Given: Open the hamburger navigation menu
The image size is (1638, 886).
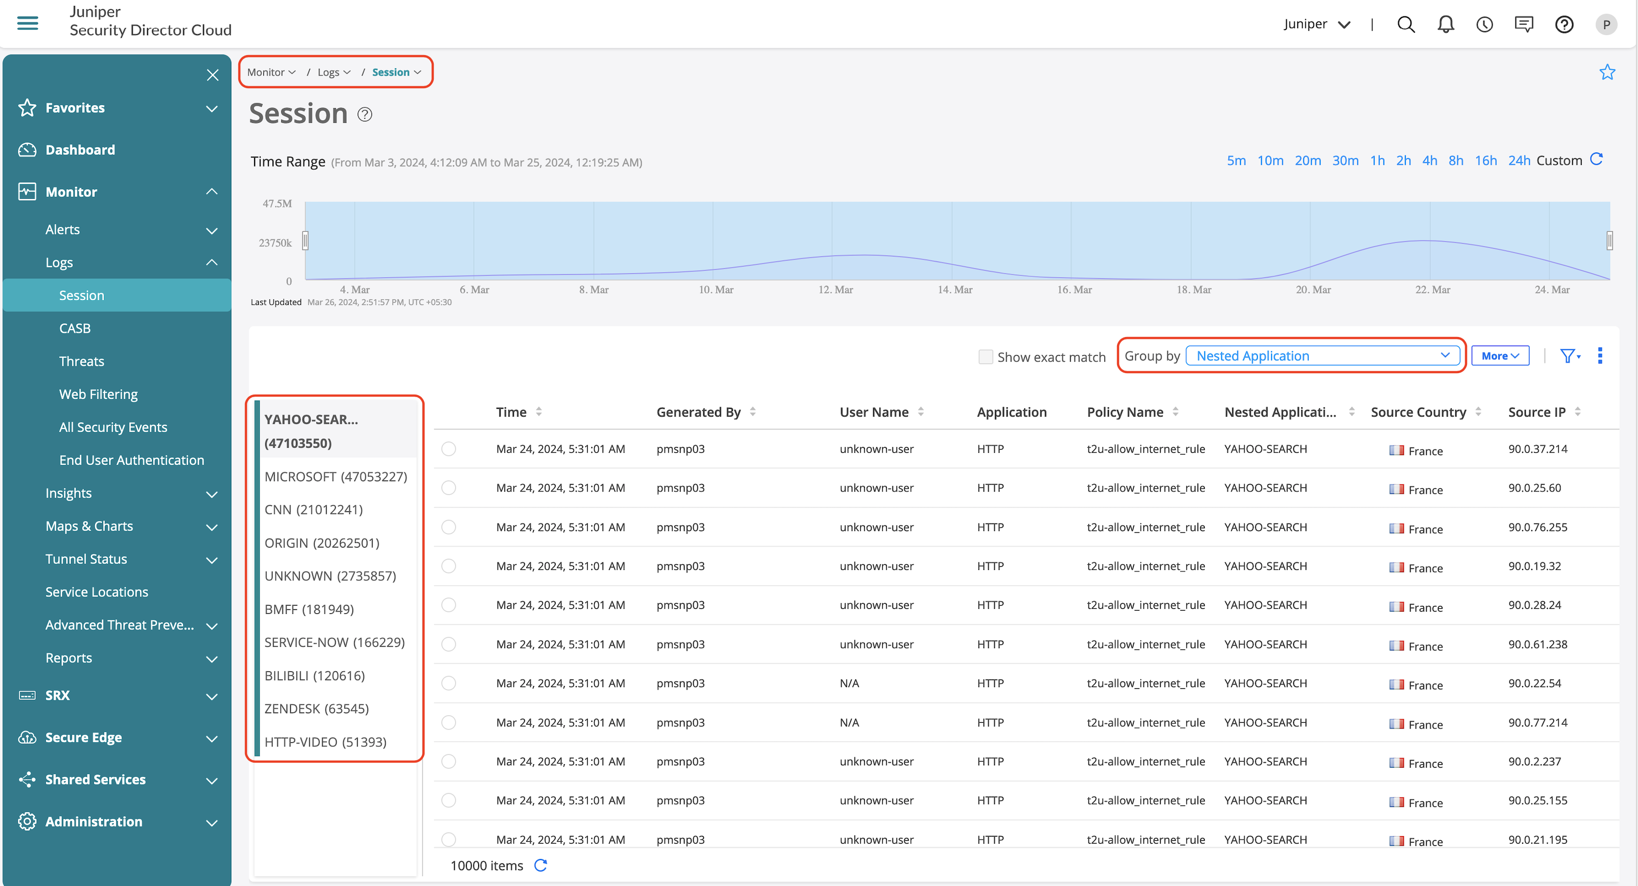Looking at the screenshot, I should tap(28, 23).
